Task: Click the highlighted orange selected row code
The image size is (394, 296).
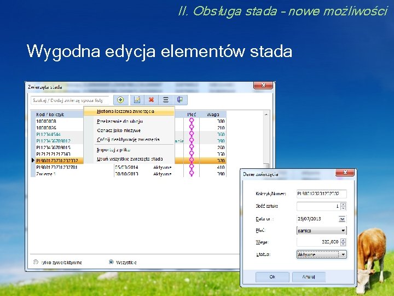Action: [57, 161]
